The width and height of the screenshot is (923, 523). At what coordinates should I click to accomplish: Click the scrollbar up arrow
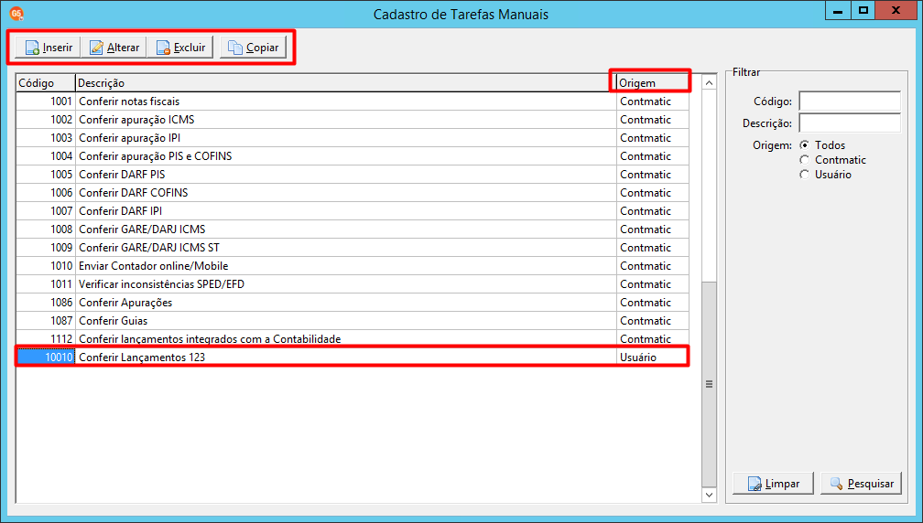click(709, 83)
